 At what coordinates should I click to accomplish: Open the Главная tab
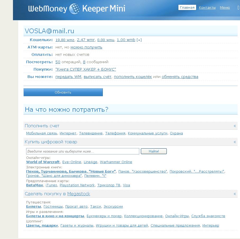point(187,7)
